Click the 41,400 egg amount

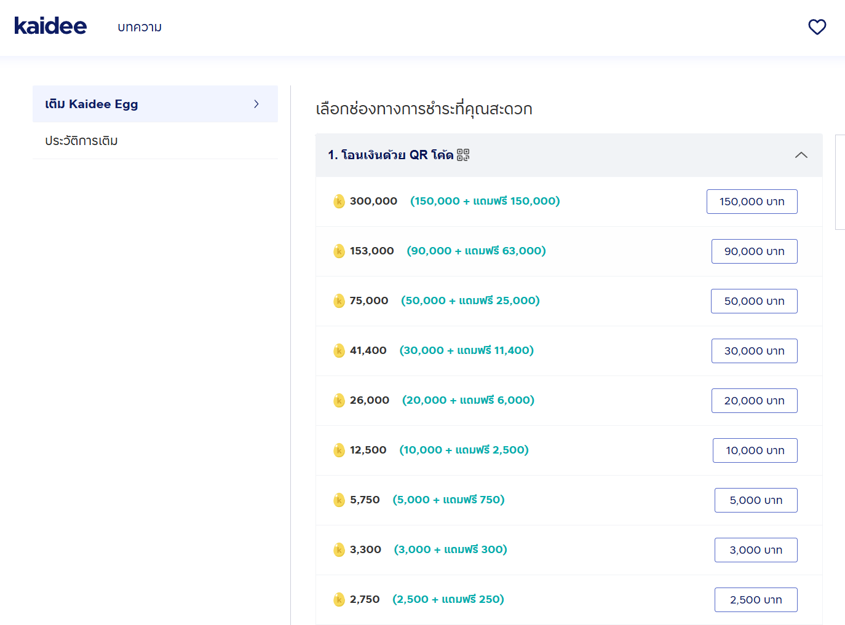coord(368,350)
